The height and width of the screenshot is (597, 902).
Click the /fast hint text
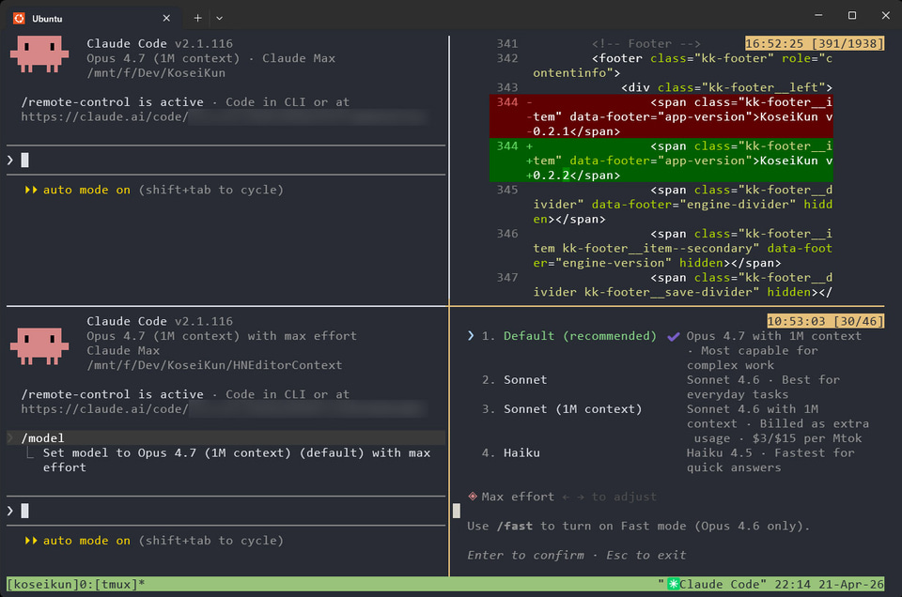pos(515,526)
